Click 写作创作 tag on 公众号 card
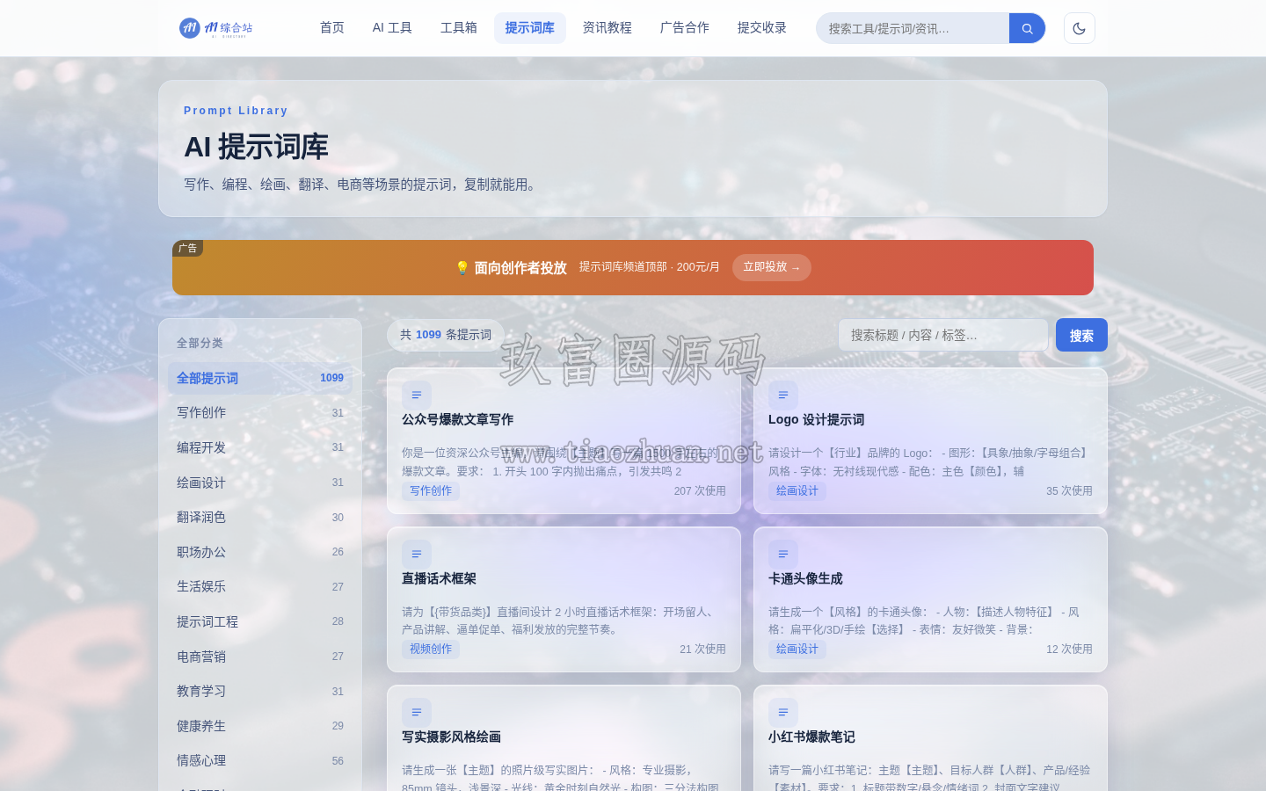The width and height of the screenshot is (1266, 791). (x=431, y=490)
